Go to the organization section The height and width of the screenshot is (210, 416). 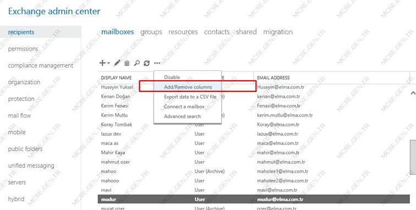point(24,82)
